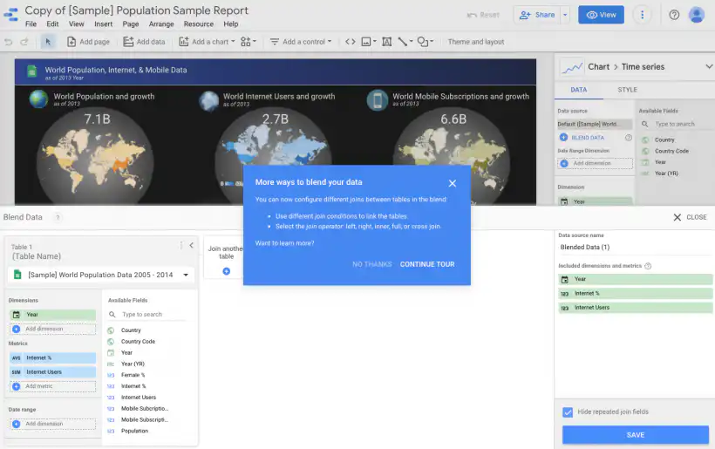This screenshot has width=715, height=449.
Task: Open the Arrange menu
Action: [x=161, y=24]
